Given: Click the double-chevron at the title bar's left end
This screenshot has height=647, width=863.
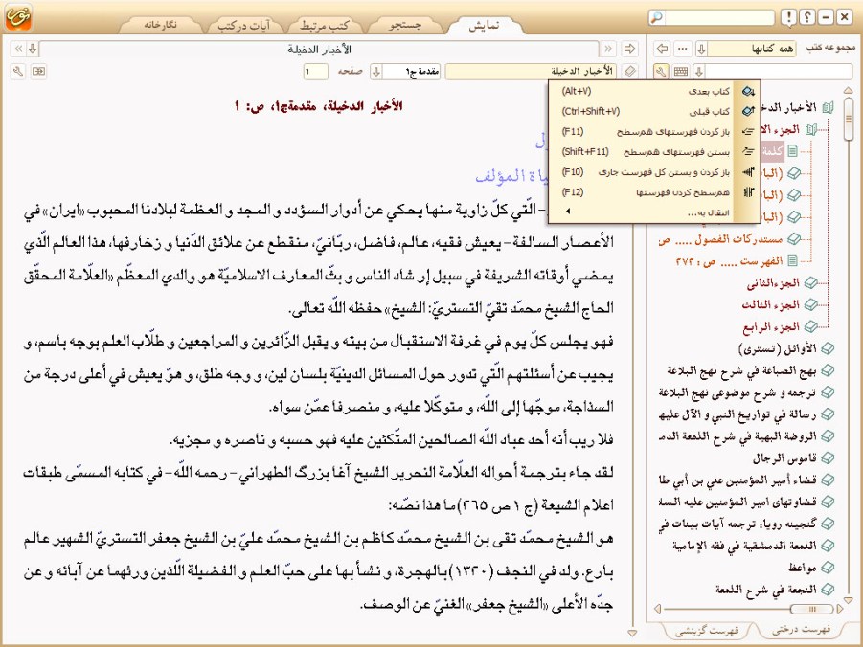Looking at the screenshot, I should (x=18, y=49).
